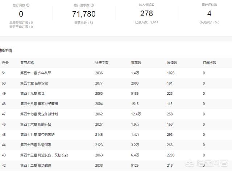Open chapter 第四十八章 蒙家世子蒙田
The height and width of the screenshot is (171, 232).
[39, 104]
